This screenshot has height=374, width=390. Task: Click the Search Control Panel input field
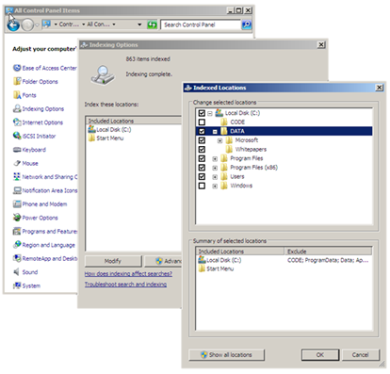[201, 24]
